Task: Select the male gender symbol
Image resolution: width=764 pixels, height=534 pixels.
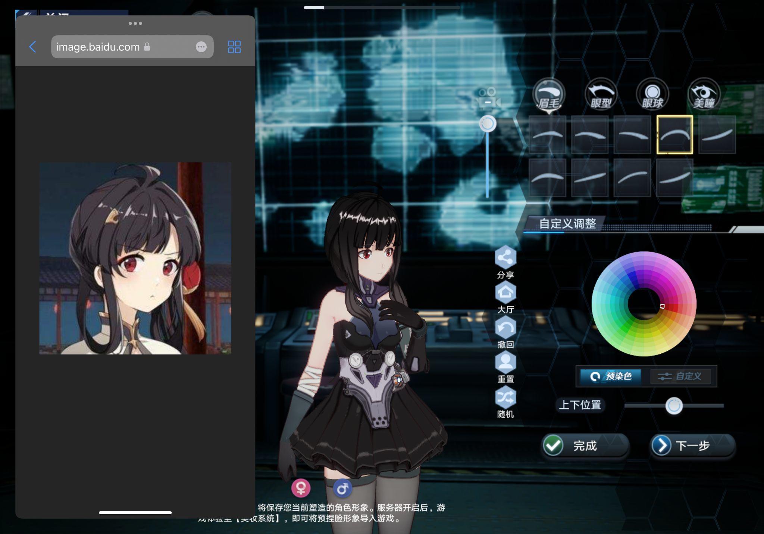Action: 342,488
